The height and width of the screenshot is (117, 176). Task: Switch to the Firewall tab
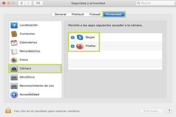[95, 14]
